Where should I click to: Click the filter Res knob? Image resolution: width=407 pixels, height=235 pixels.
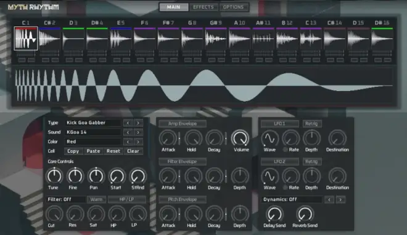point(75,214)
